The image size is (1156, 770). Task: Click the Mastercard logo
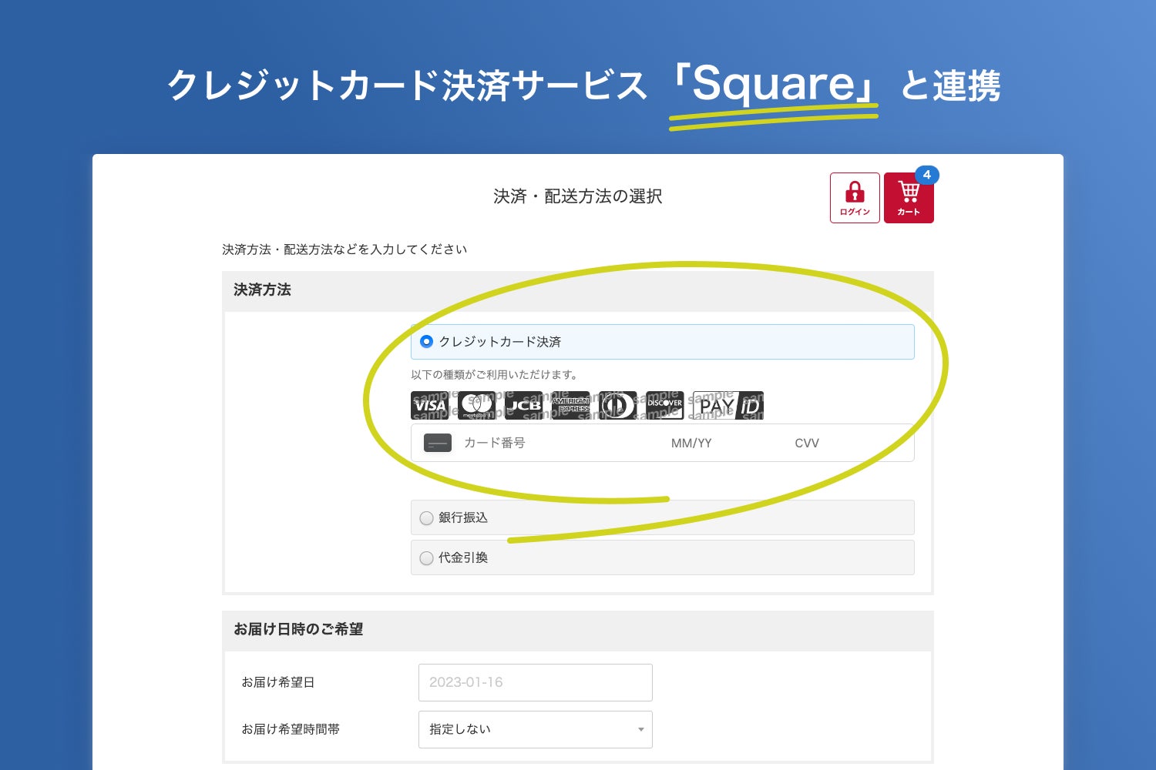(477, 405)
